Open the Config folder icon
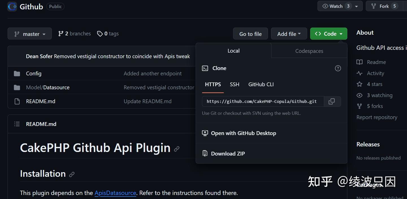The width and height of the screenshot is (407, 199). click(17, 73)
